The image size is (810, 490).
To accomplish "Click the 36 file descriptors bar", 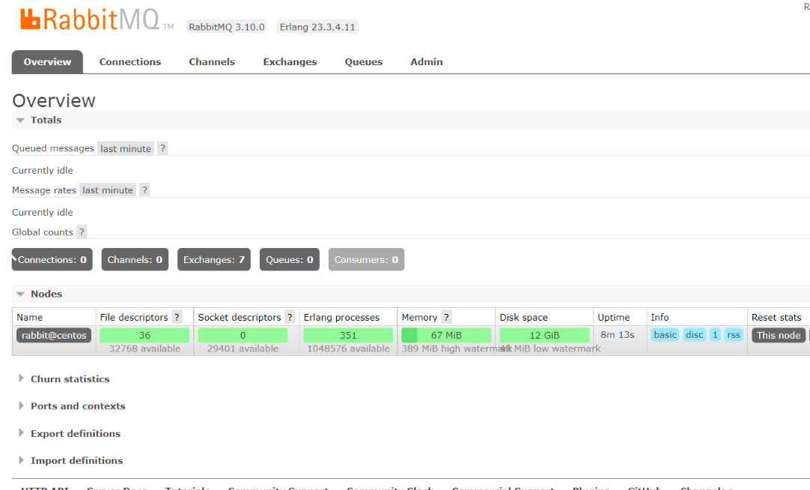I will [144, 335].
